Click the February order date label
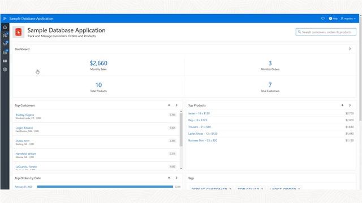Viewport: 362px width, 203px height. pos(24,187)
